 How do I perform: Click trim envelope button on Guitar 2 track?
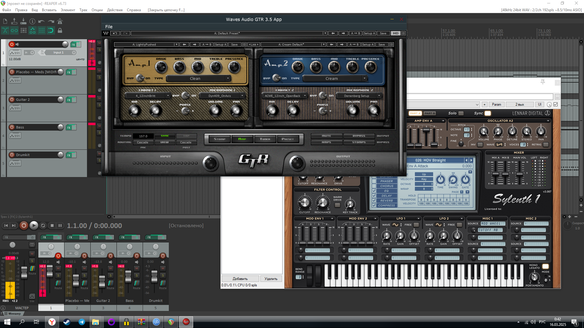click(x=15, y=108)
